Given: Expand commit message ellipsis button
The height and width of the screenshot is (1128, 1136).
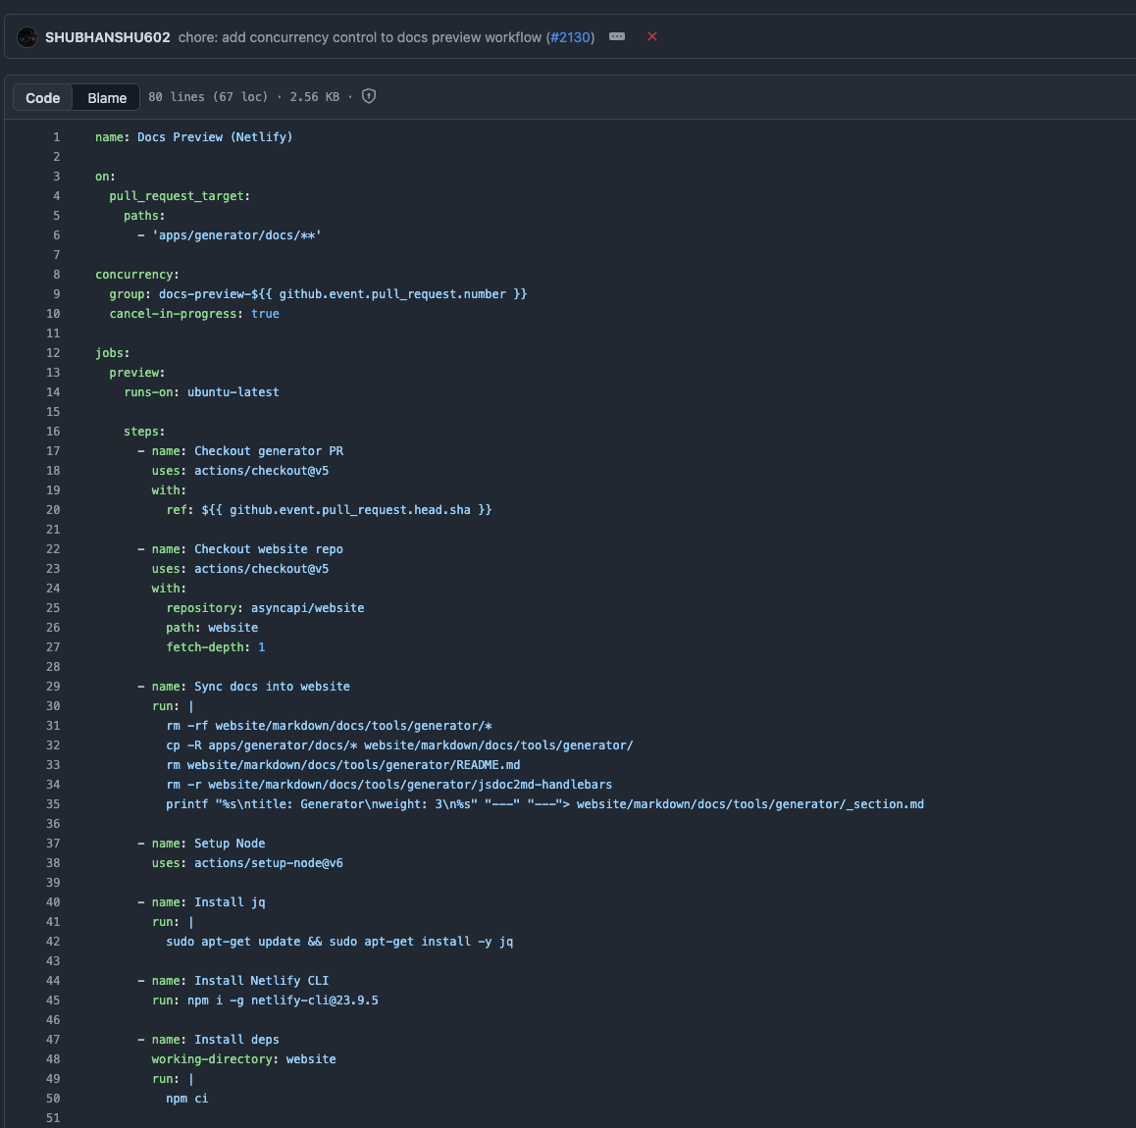Looking at the screenshot, I should (617, 37).
